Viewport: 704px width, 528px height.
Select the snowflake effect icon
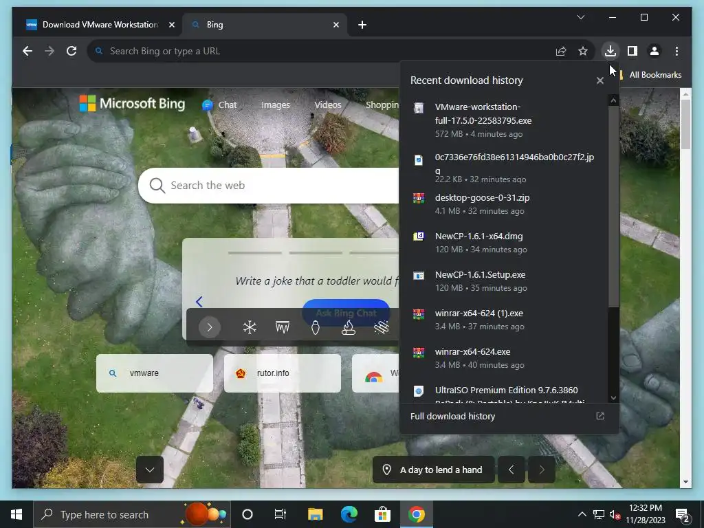250,327
